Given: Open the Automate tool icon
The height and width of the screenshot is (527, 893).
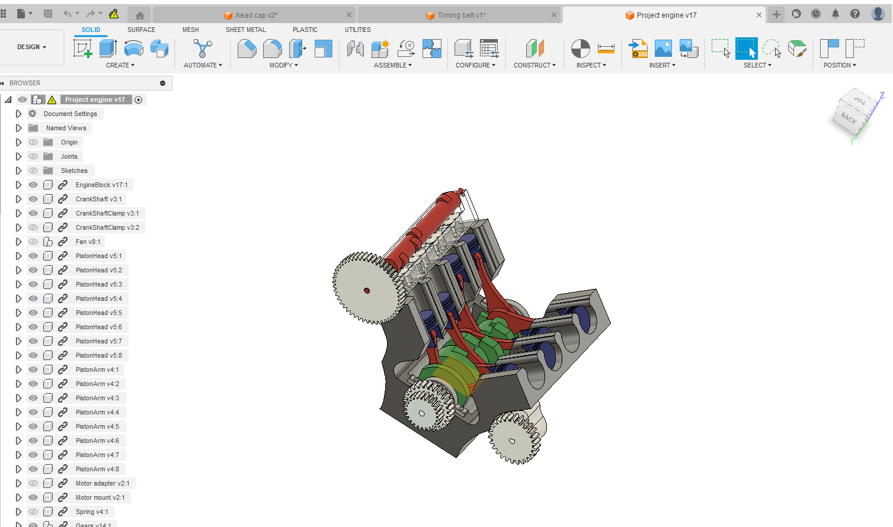Looking at the screenshot, I should pyautogui.click(x=203, y=49).
